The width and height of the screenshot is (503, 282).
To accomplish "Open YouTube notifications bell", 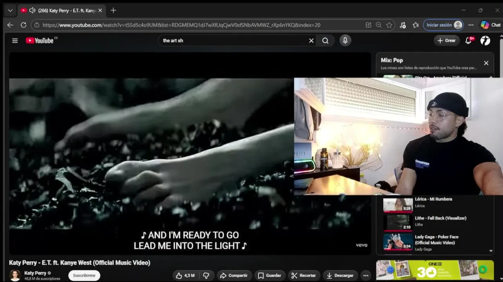I will (x=468, y=40).
